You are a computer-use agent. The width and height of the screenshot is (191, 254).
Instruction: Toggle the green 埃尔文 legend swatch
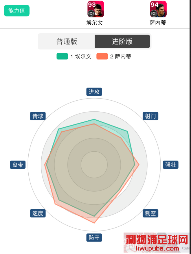[62, 56]
